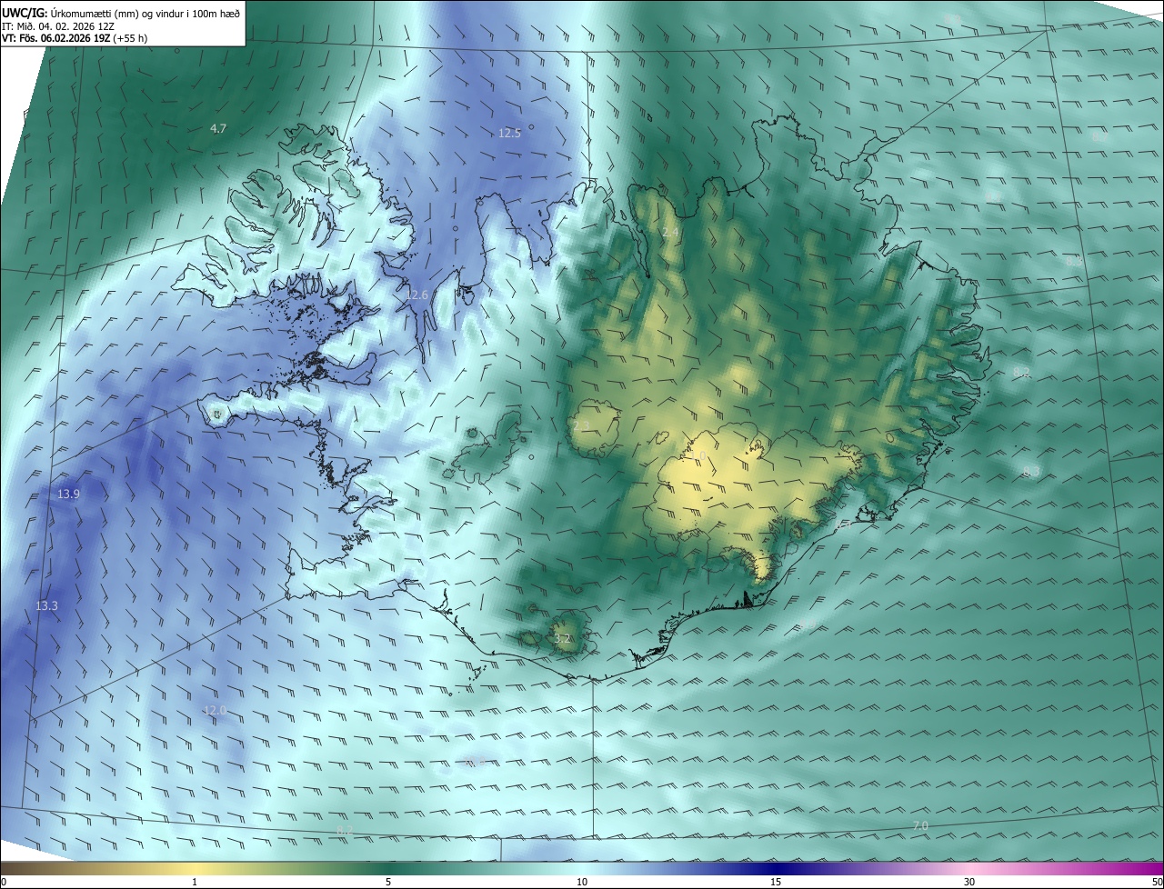The height and width of the screenshot is (889, 1164).
Task: Click the colorbar tick label '0'
Action: (4, 882)
